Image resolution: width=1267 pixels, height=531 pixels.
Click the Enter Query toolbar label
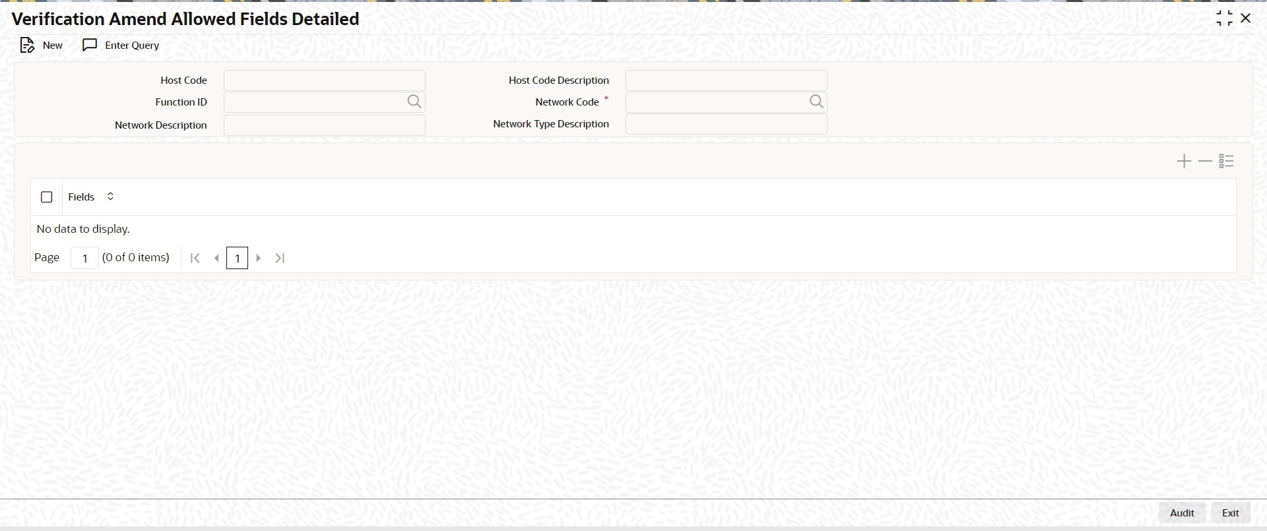[132, 45]
